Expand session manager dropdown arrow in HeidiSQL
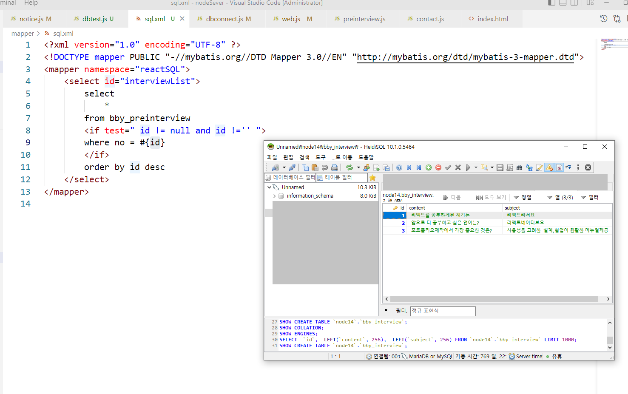Screen dimensions: 628x394 point(284,167)
